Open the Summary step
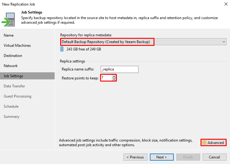Screen dimensions: 230x164 click(x=11, y=117)
